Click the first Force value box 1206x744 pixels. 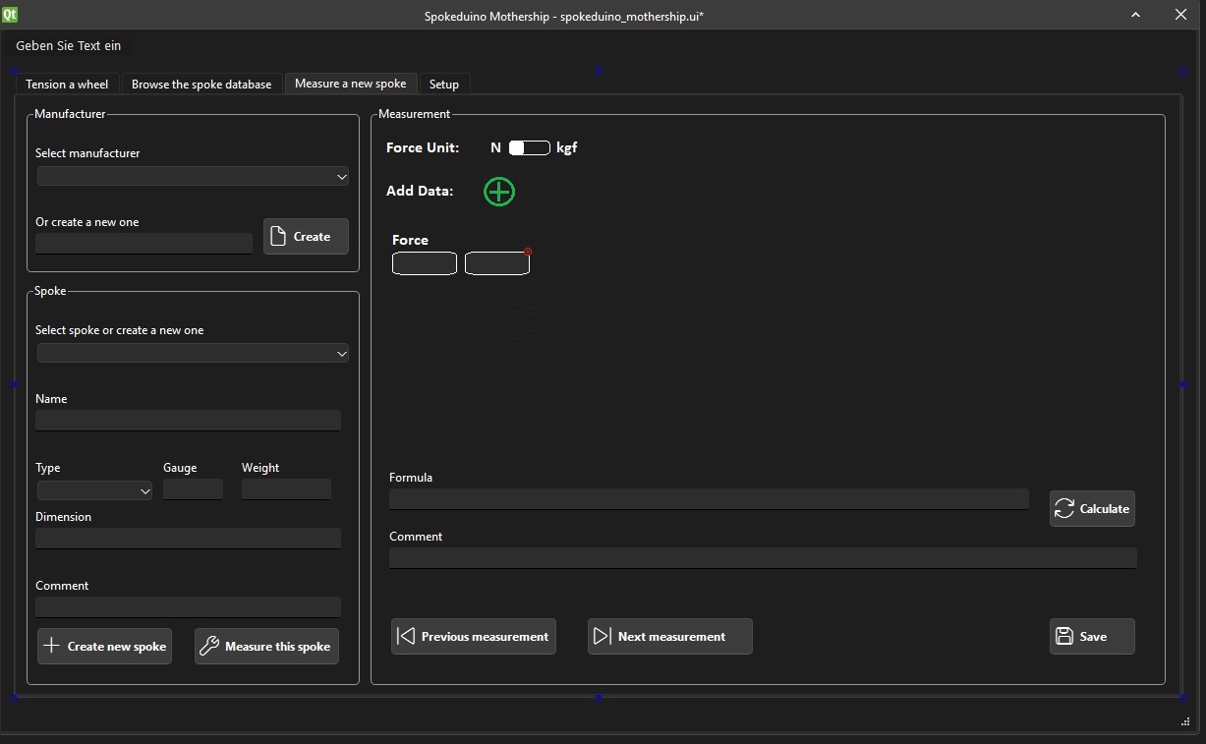425,263
